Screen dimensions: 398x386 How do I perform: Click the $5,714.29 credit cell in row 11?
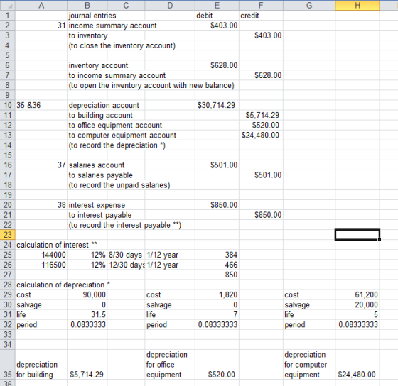(261, 116)
